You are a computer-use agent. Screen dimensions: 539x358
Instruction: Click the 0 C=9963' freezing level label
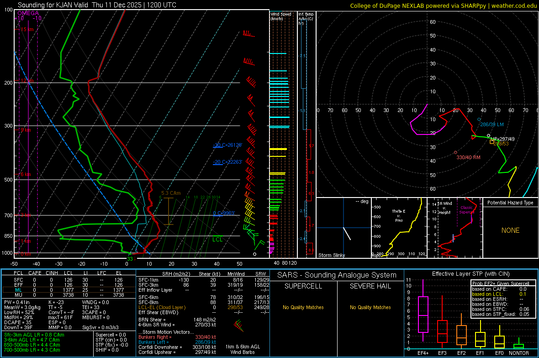pyautogui.click(x=224, y=213)
